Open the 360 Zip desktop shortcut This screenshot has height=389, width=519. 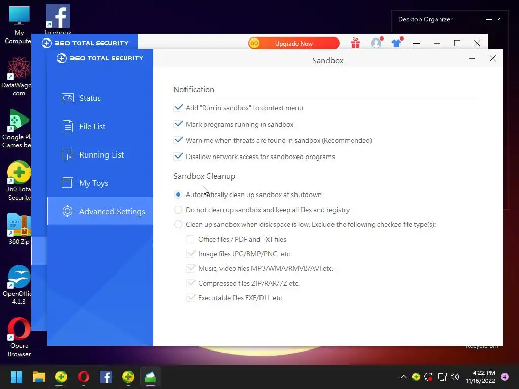(x=19, y=229)
